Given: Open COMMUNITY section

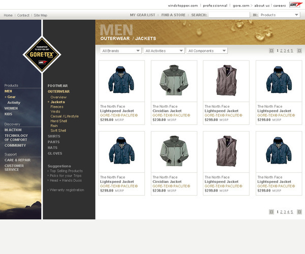Looking at the screenshot, I should pos(15,145).
